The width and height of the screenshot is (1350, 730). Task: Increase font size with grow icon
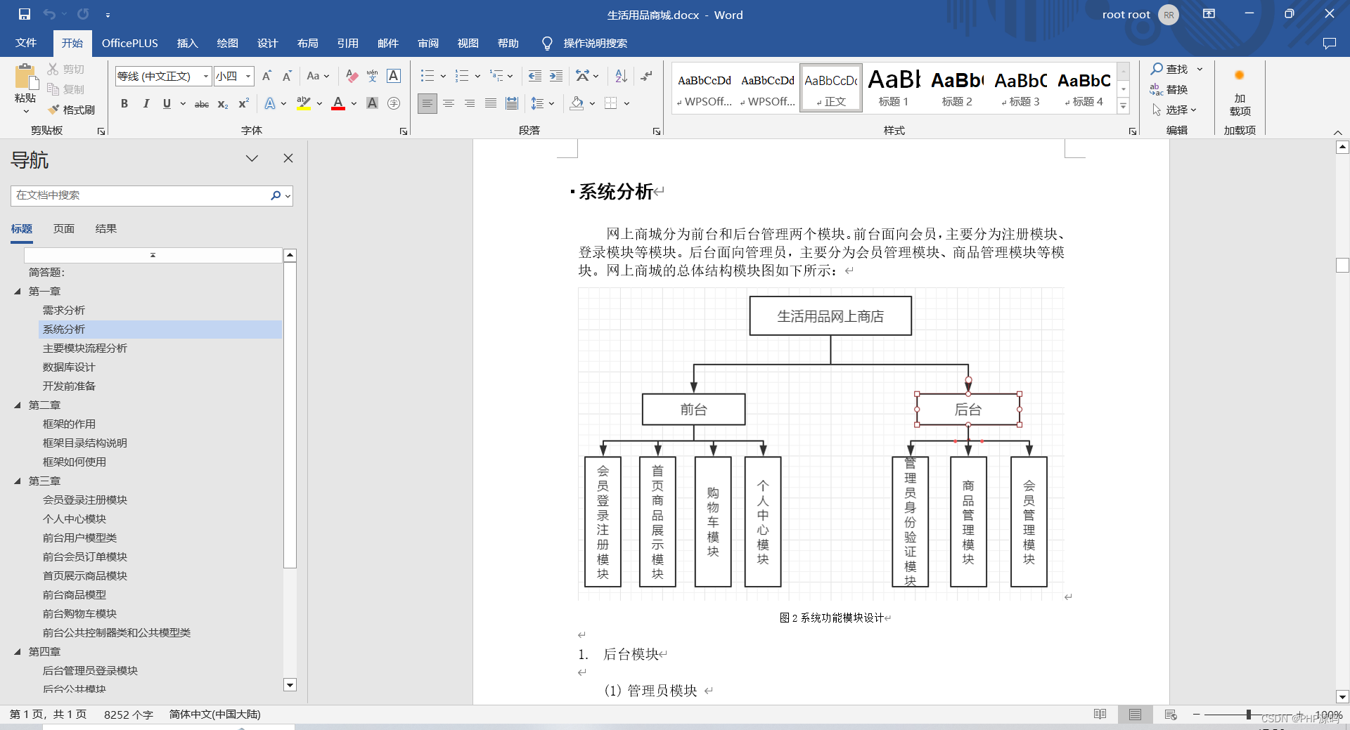[266, 76]
